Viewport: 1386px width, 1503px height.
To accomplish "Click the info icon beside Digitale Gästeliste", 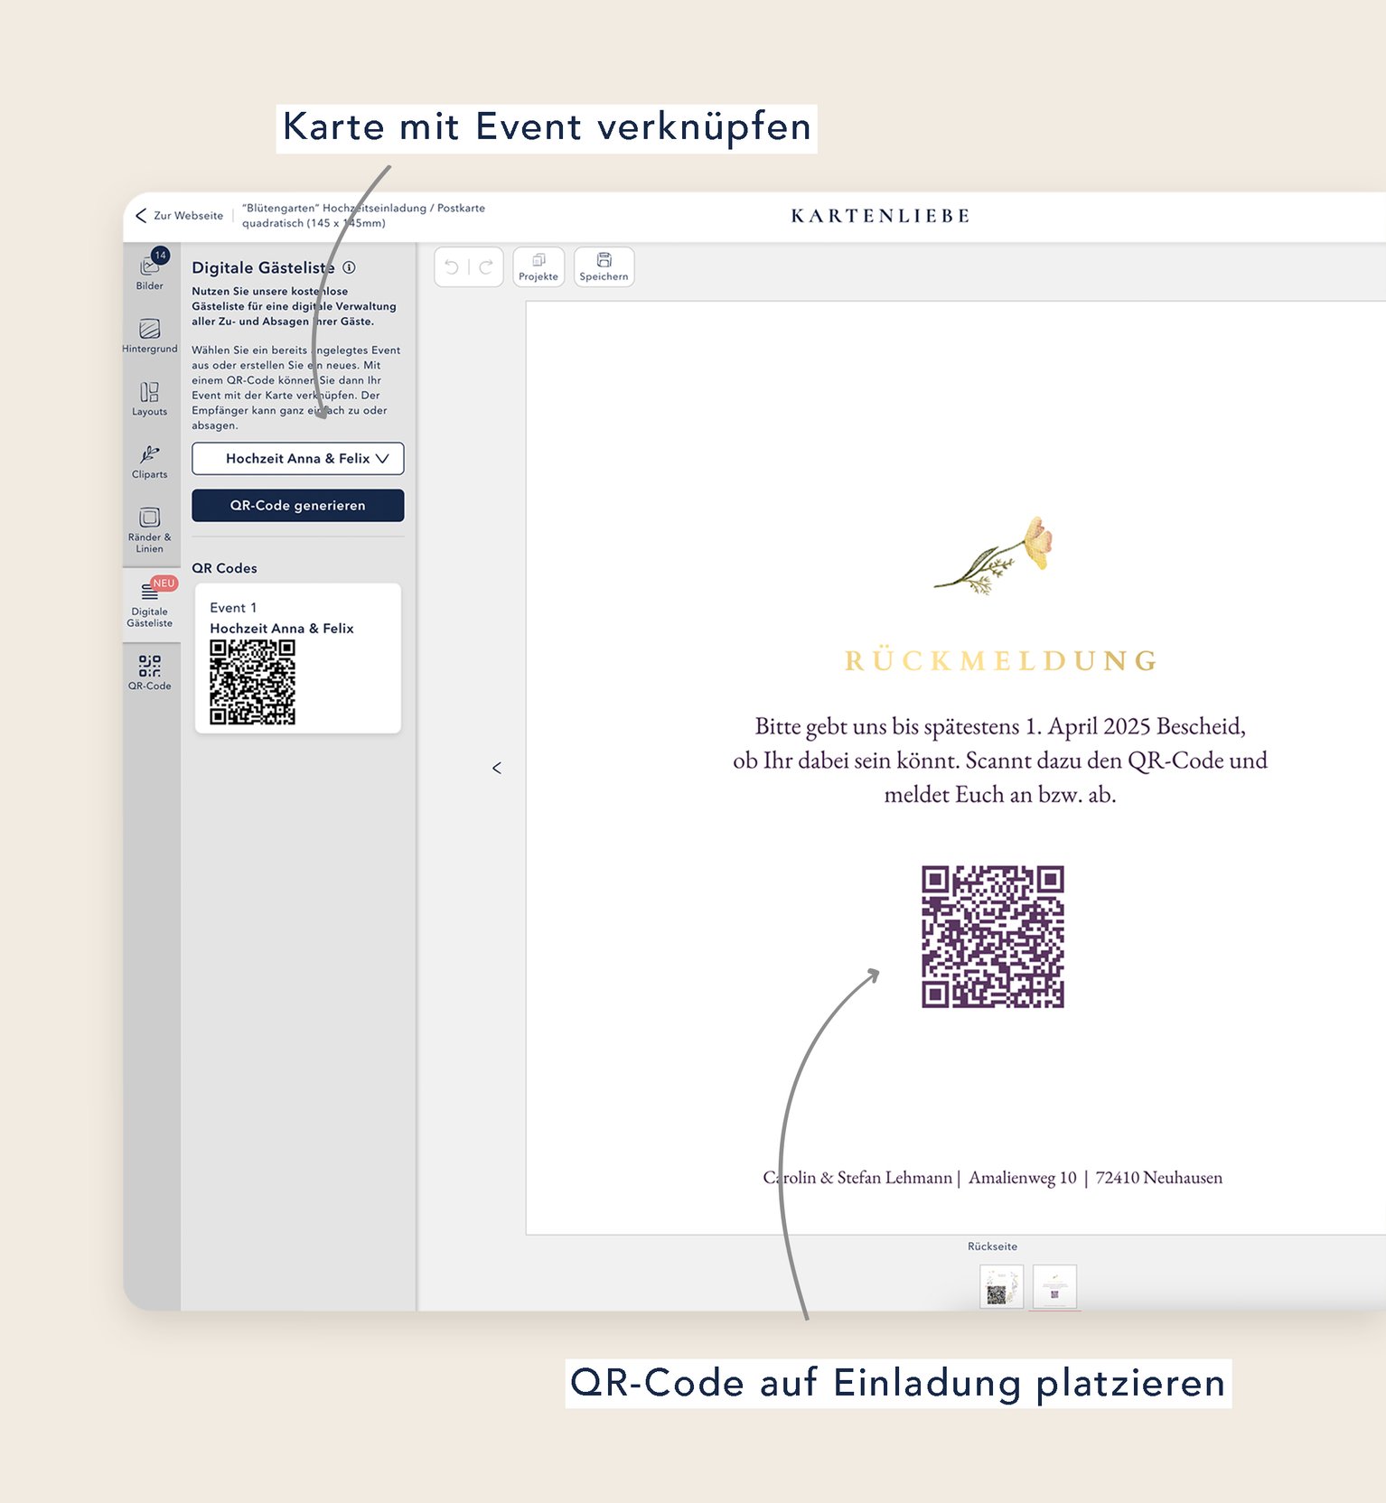I will click(x=349, y=267).
